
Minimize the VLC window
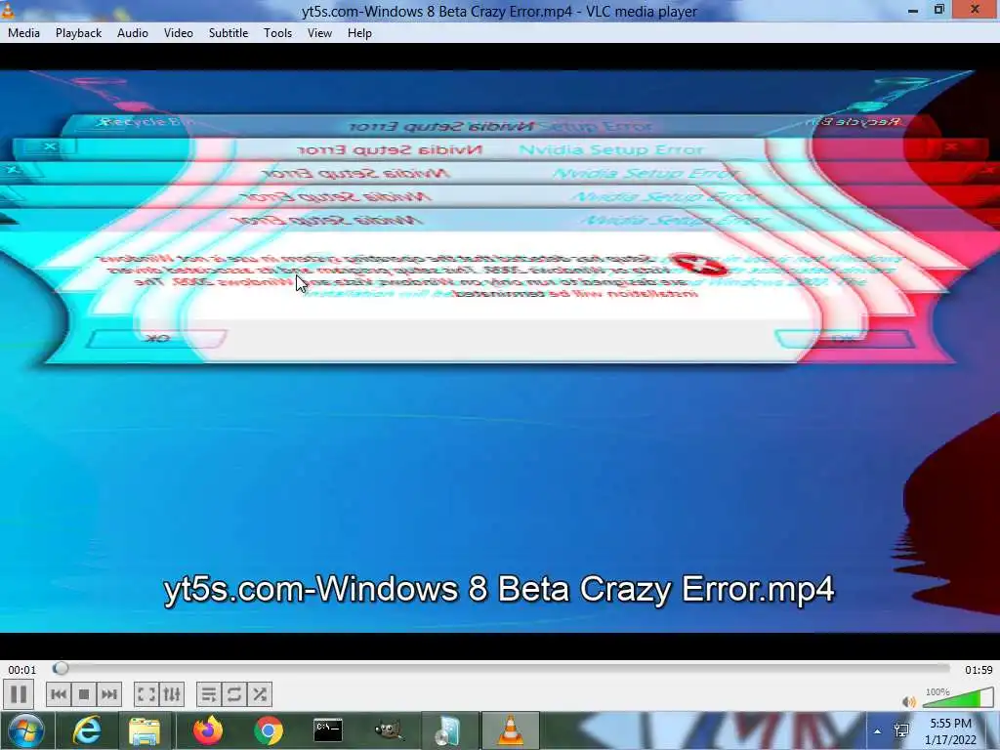click(913, 10)
